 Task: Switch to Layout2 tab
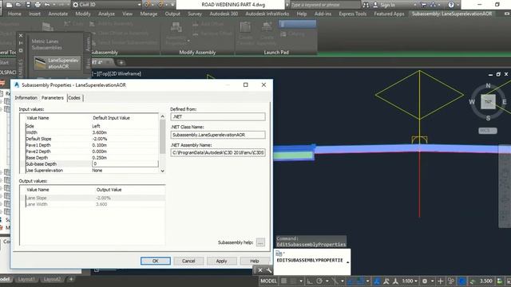[52, 279]
